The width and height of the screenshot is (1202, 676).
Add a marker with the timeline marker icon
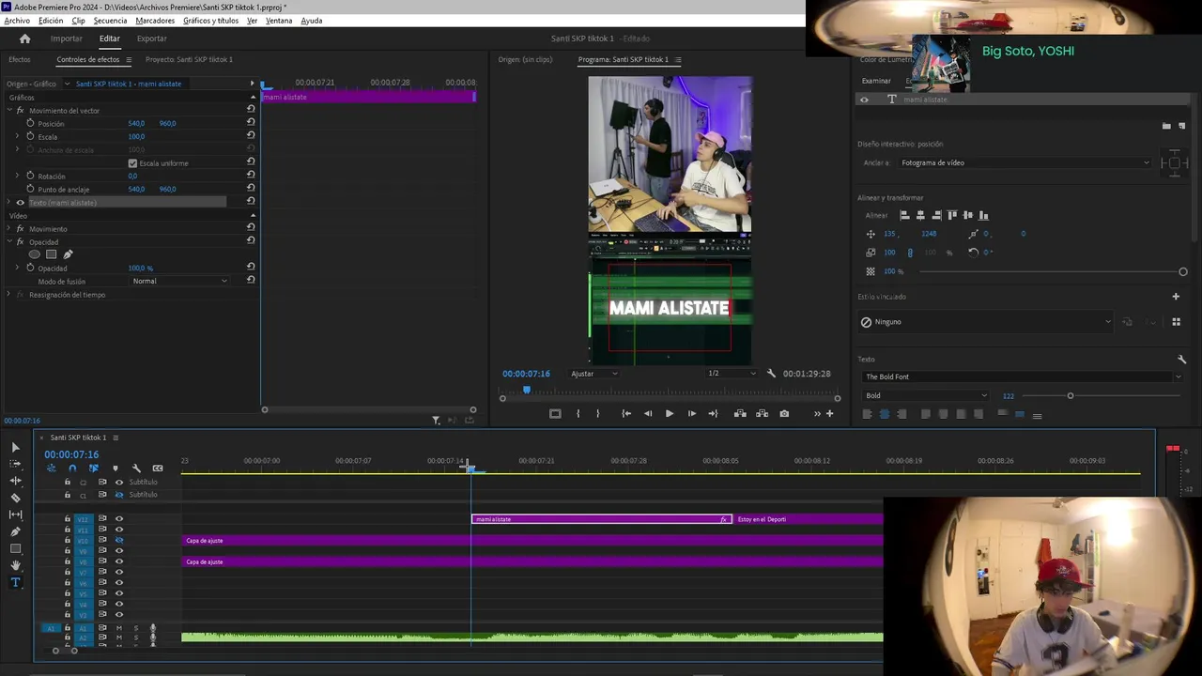[115, 468]
